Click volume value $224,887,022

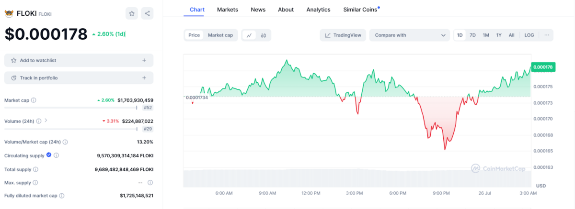138,121
